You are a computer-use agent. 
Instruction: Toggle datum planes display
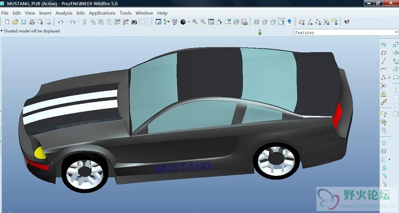click(302, 22)
